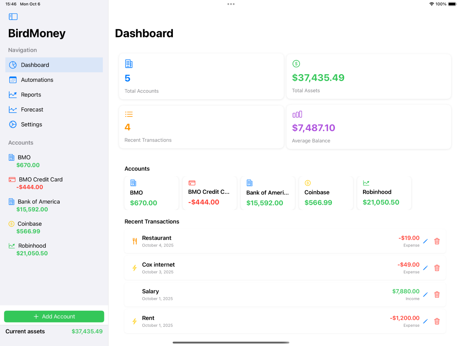The image size is (462, 346).
Task: Edit the Cox internet transaction
Action: coord(425,268)
